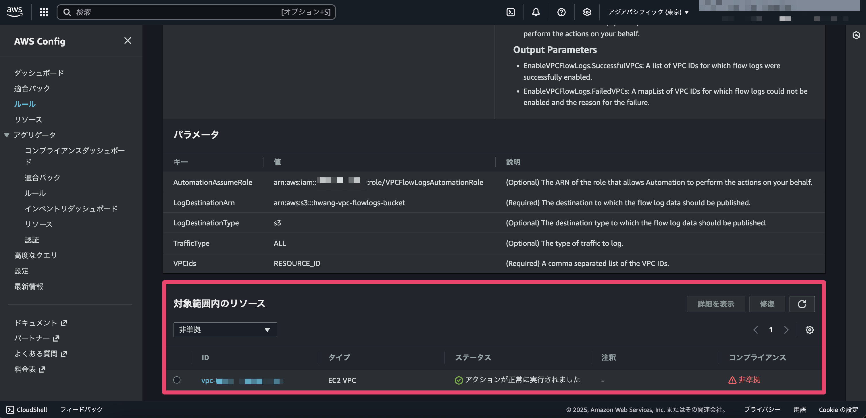
Task: Open the アジアパシフィック (東京) region dropdown
Action: (x=648, y=12)
